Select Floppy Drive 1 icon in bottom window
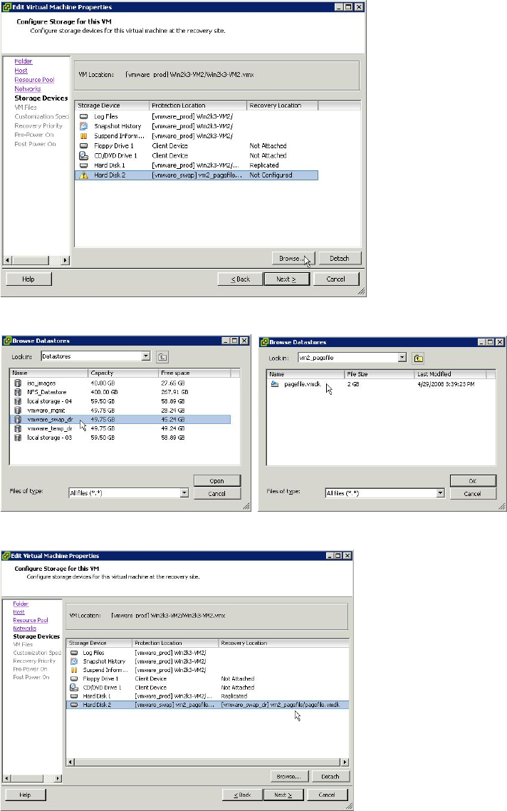The width and height of the screenshot is (507, 811). (x=74, y=678)
